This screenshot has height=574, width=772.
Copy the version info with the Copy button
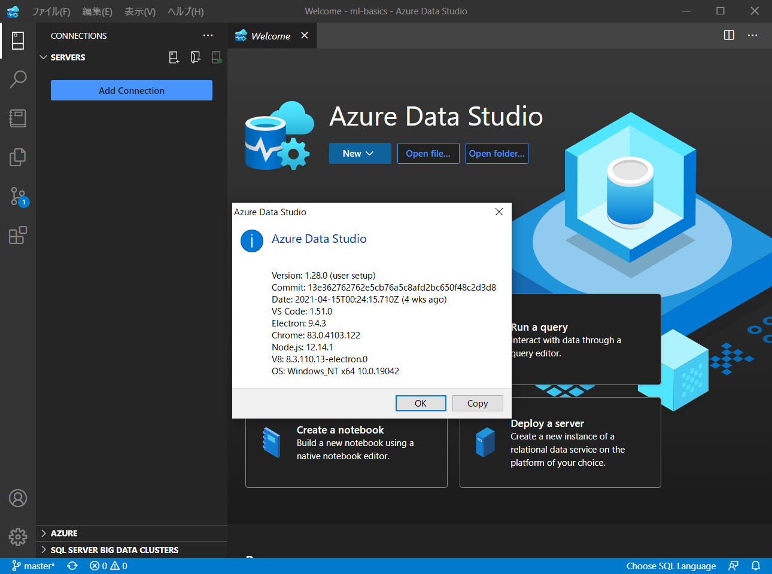tap(478, 403)
